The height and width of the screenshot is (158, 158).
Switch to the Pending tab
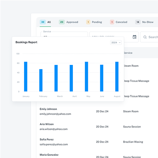point(94,22)
